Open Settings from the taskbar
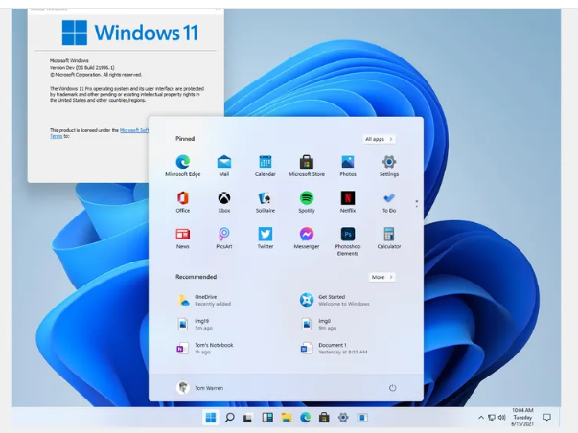 pyautogui.click(x=343, y=418)
